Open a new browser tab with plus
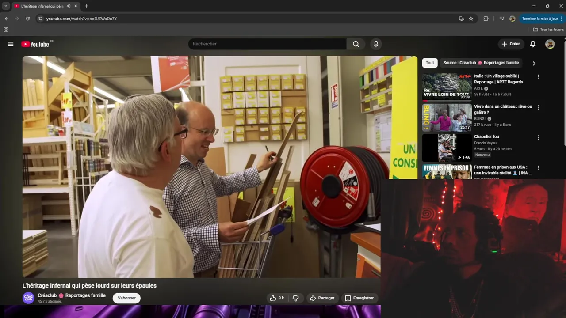Viewport: 566px width, 318px height. 86,6
